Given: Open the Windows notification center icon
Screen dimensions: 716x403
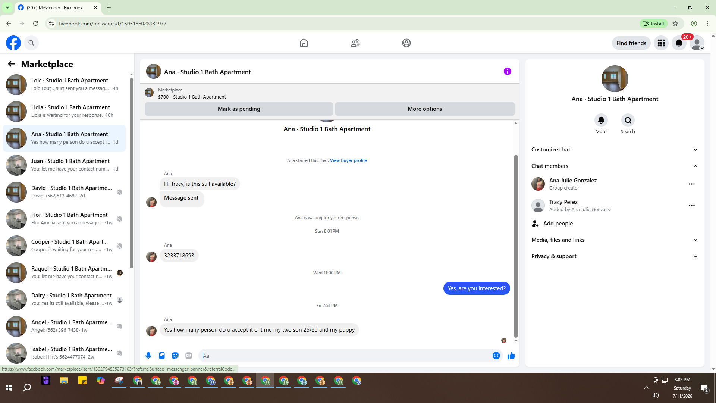Looking at the screenshot, I should click(x=704, y=388).
